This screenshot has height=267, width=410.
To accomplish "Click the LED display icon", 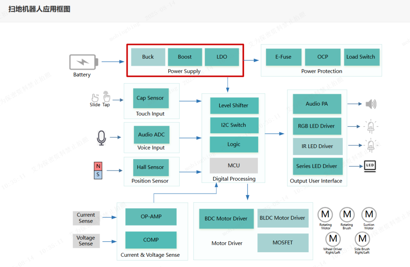I will click(370, 166).
